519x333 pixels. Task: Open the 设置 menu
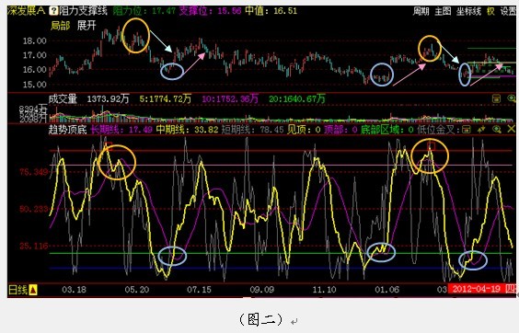(x=508, y=11)
